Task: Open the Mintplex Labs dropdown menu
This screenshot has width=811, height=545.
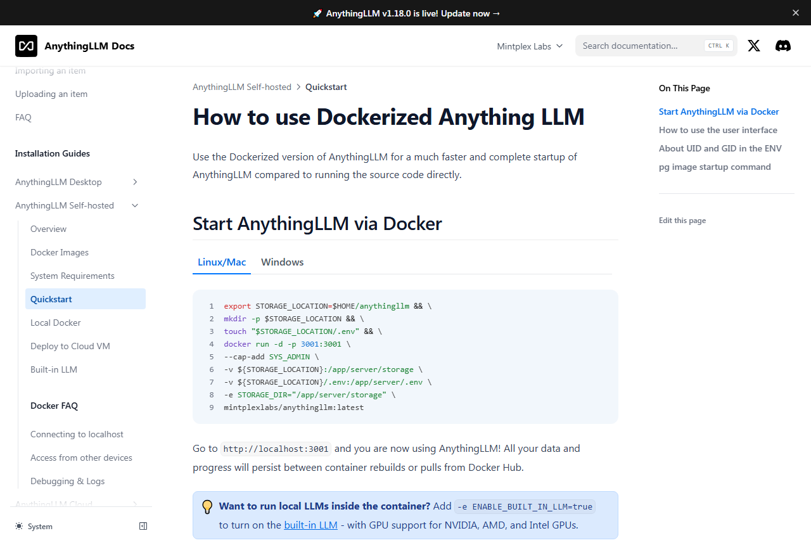Action: point(530,46)
